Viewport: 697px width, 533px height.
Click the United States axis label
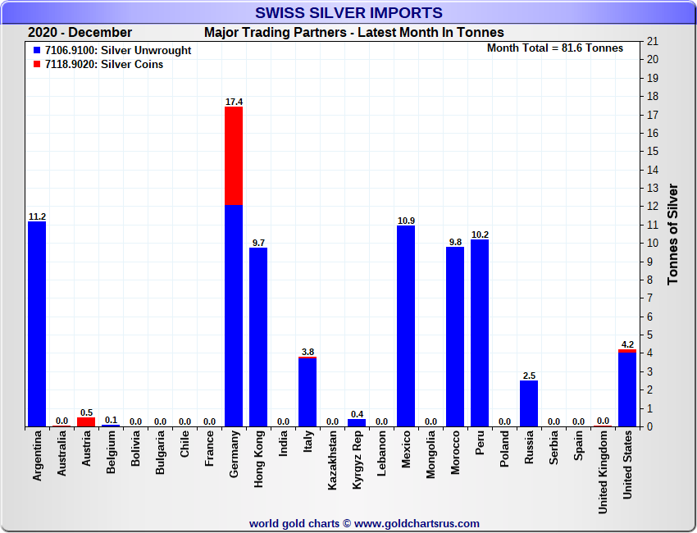click(x=627, y=465)
